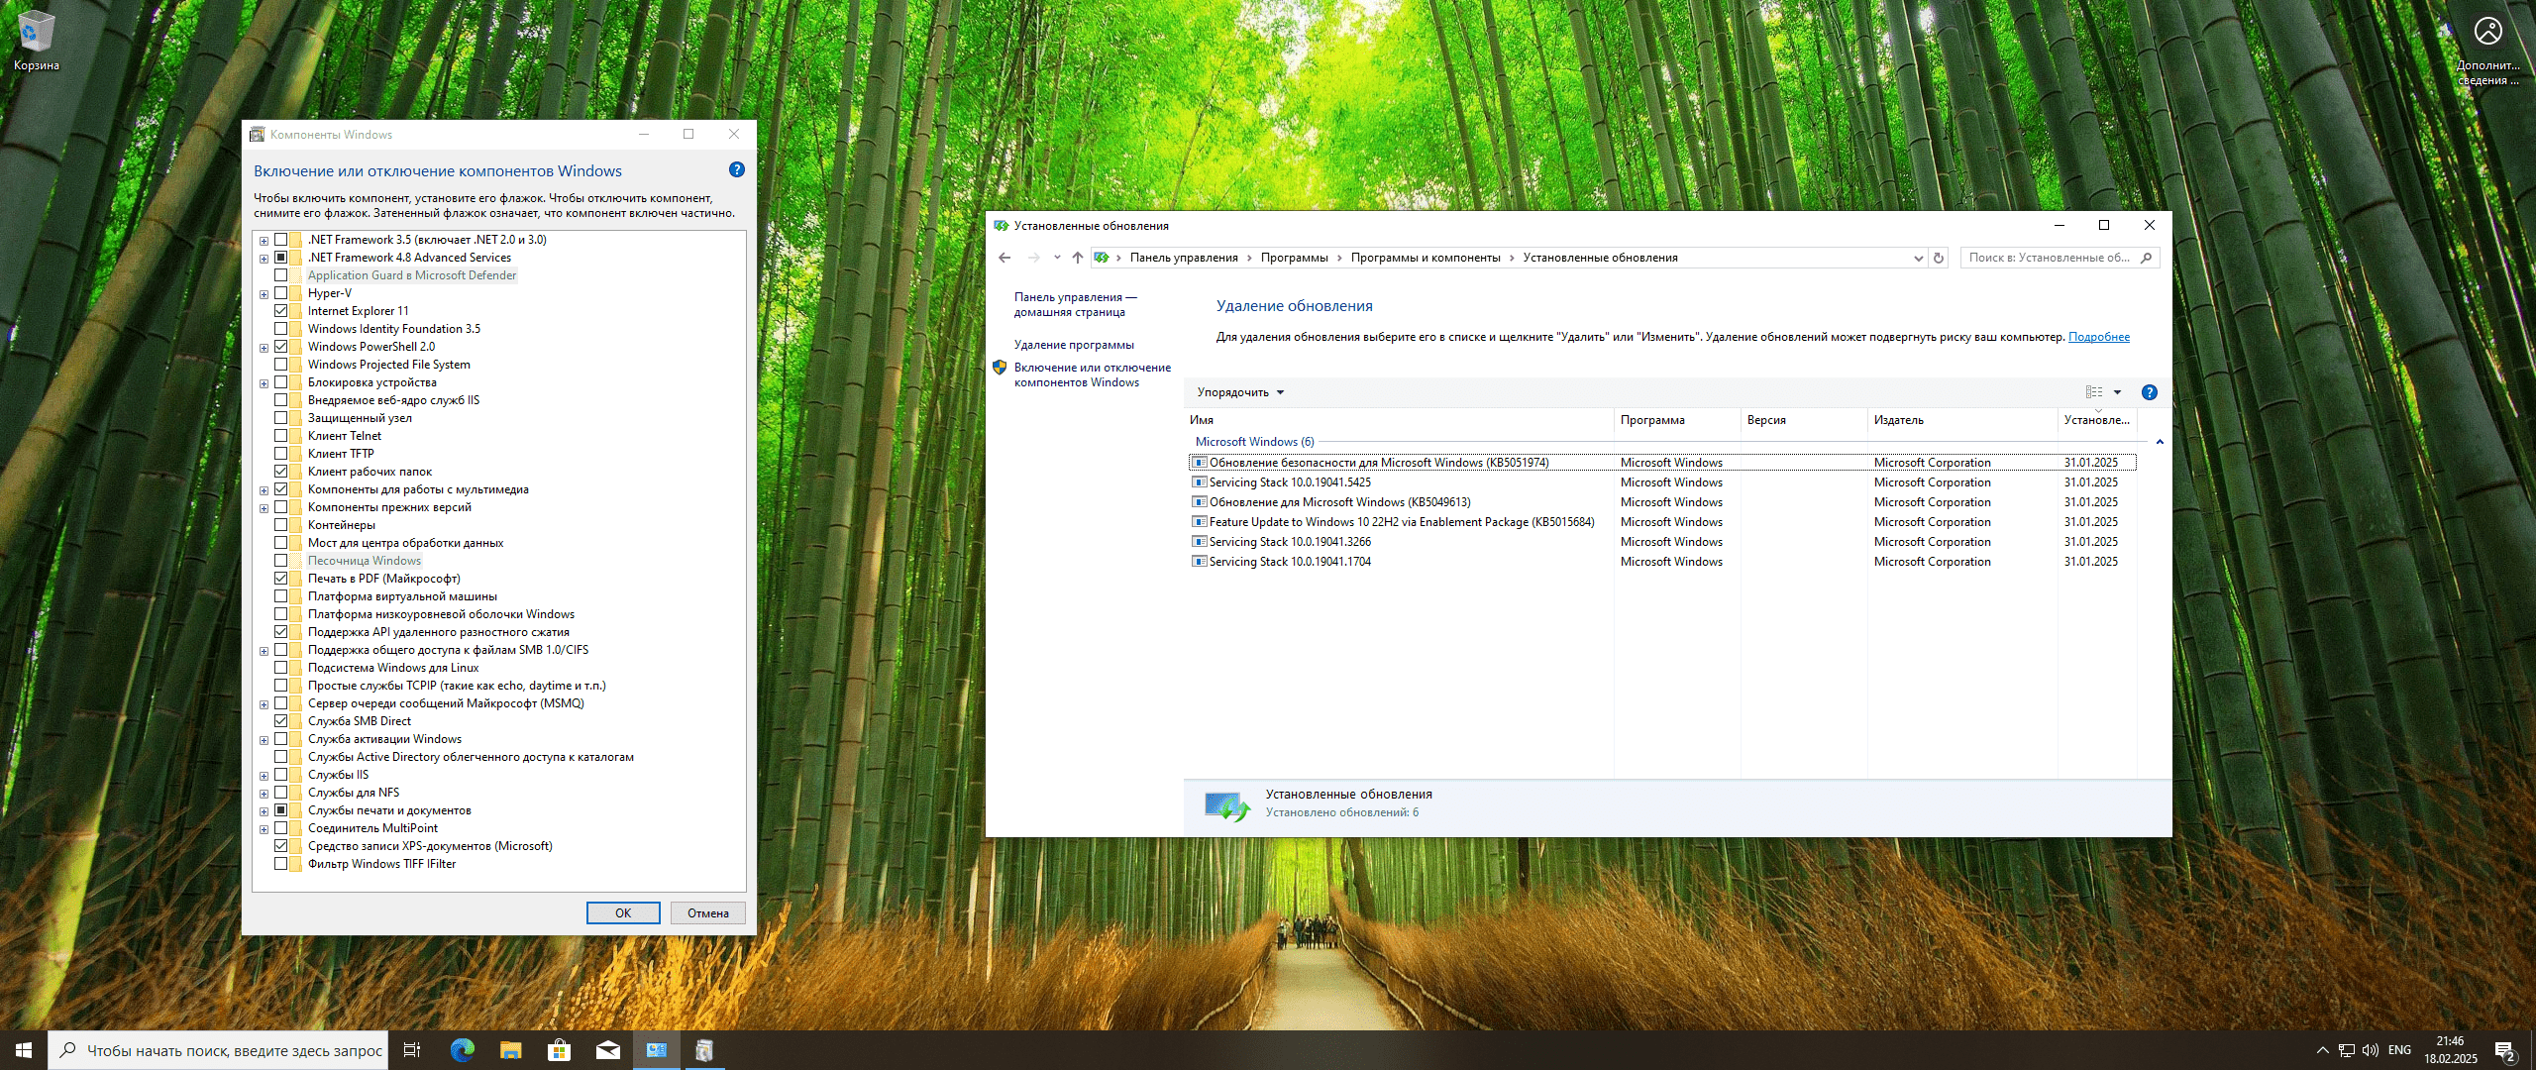This screenshot has width=2536, height=1070.
Task: Uncheck Internet Explorer 11 component
Action: (281, 311)
